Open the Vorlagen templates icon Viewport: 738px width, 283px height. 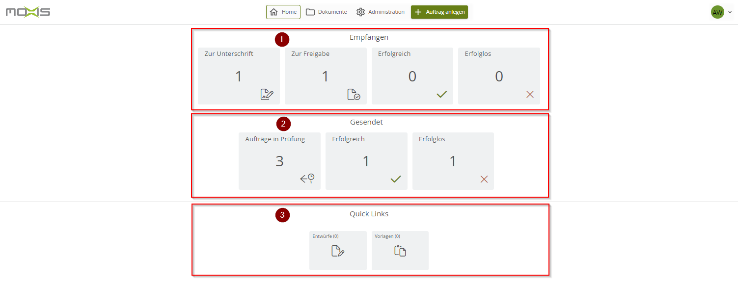point(400,251)
